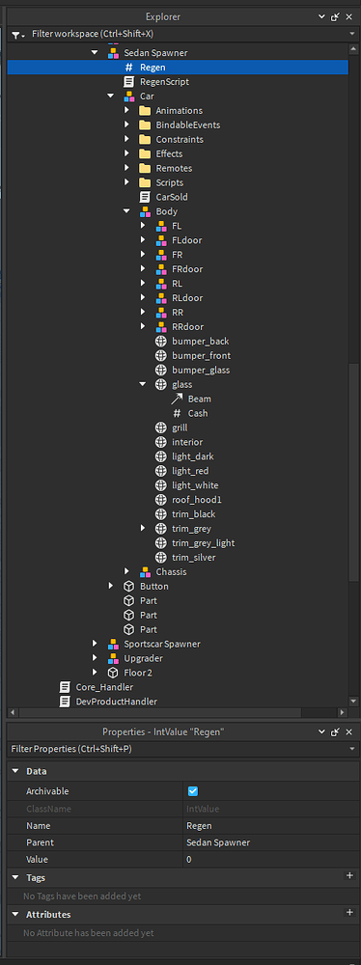Collapse the Car model node

[x=110, y=96]
